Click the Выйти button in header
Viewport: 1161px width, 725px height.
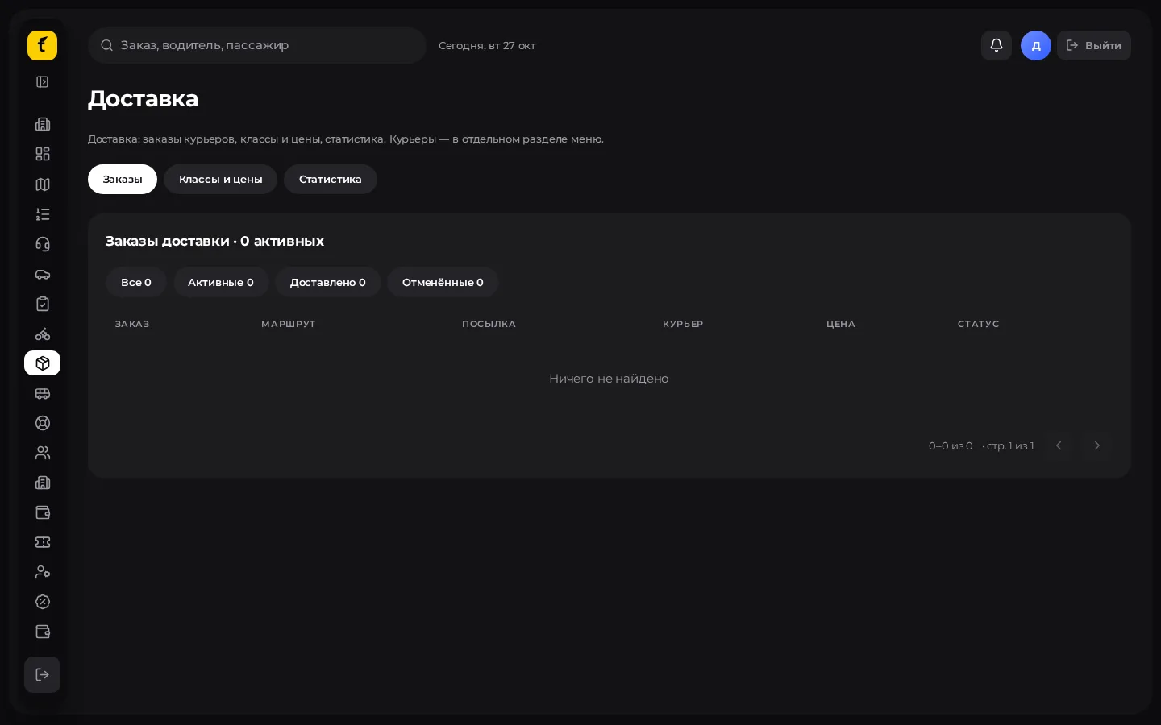point(1094,45)
